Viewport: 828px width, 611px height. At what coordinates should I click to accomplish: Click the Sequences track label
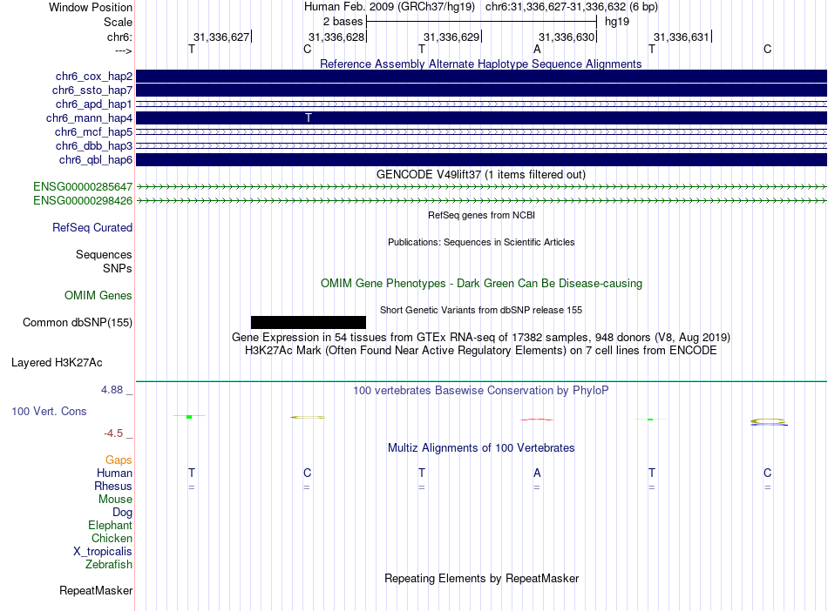(x=104, y=255)
